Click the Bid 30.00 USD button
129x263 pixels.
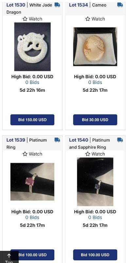click(x=95, y=120)
